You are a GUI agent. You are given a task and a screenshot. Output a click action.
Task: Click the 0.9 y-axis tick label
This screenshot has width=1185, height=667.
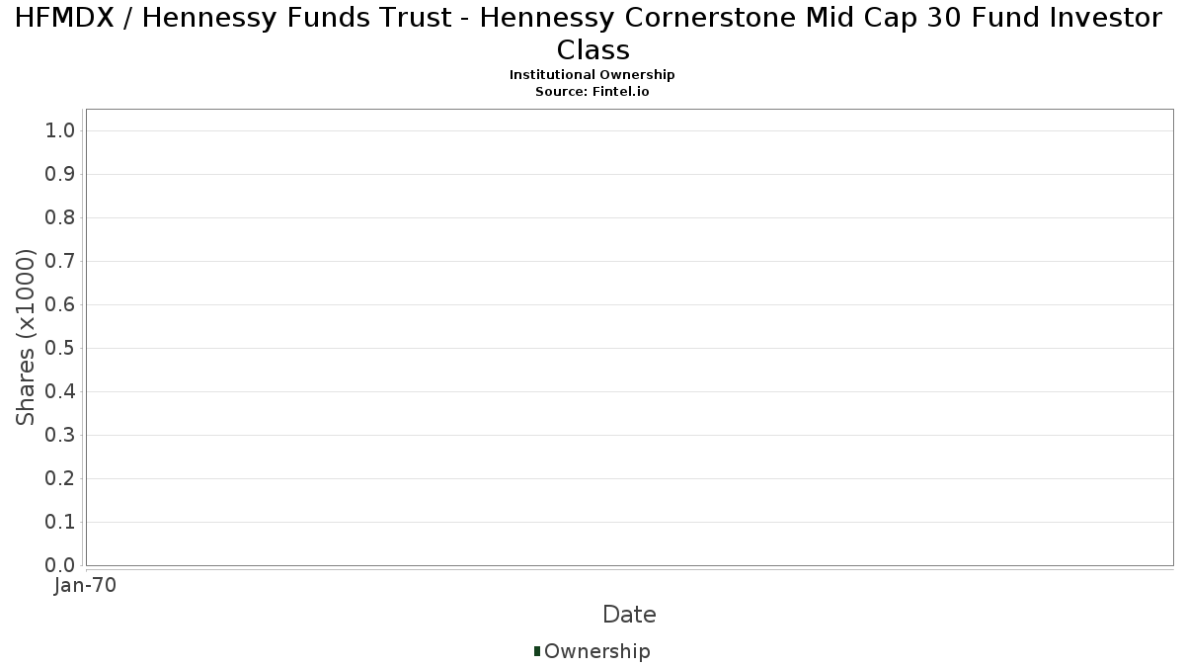60,175
